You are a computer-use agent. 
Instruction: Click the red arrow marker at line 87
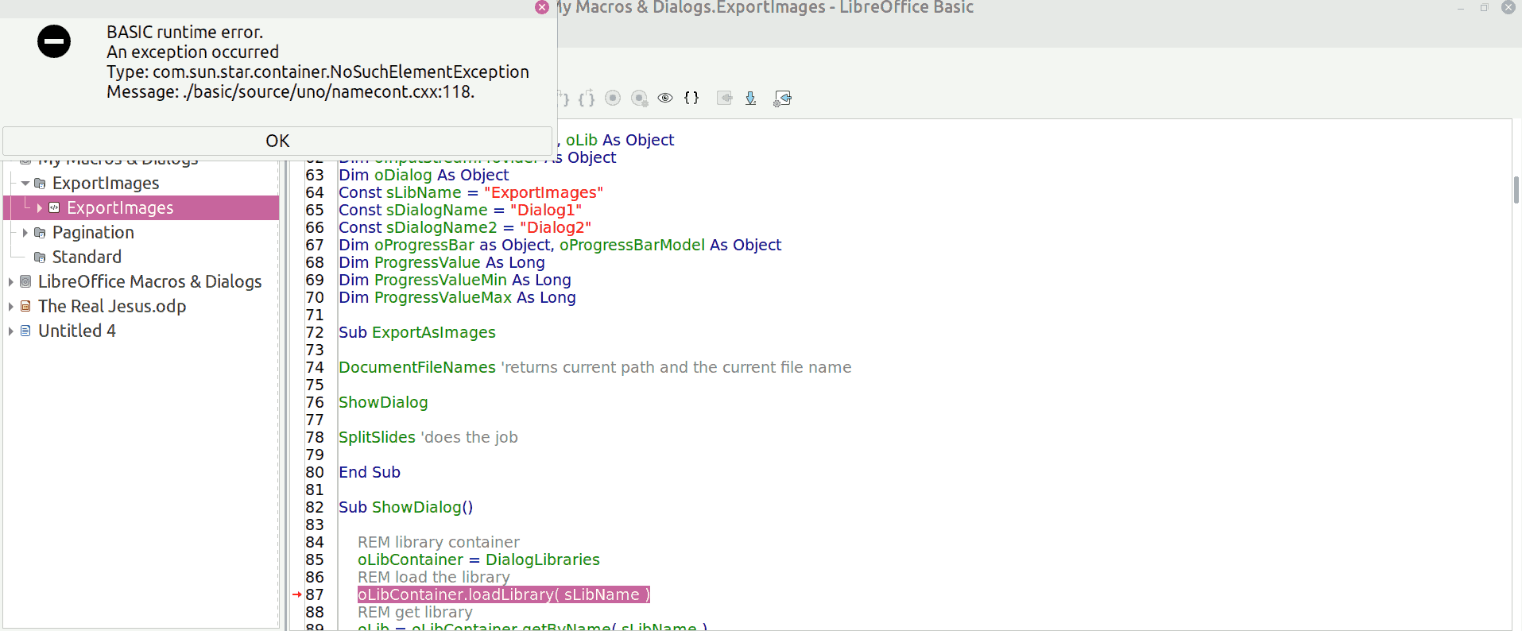pos(297,594)
